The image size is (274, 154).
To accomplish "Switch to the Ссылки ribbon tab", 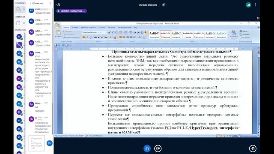I will click(102, 27).
